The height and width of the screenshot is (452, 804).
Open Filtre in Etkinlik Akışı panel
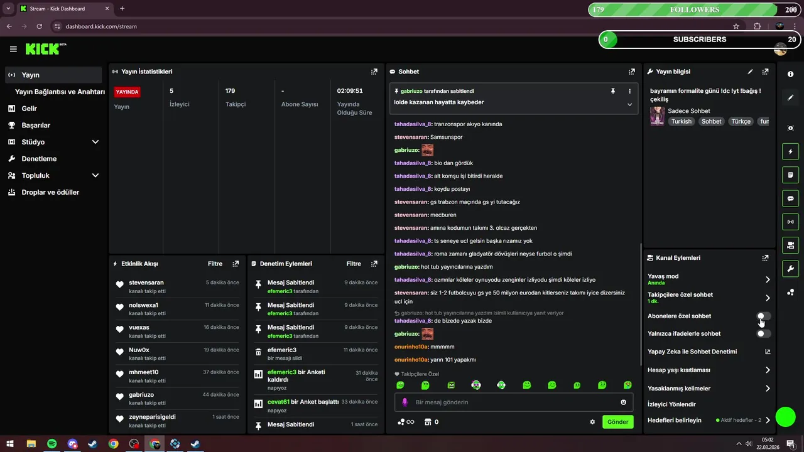(215, 264)
